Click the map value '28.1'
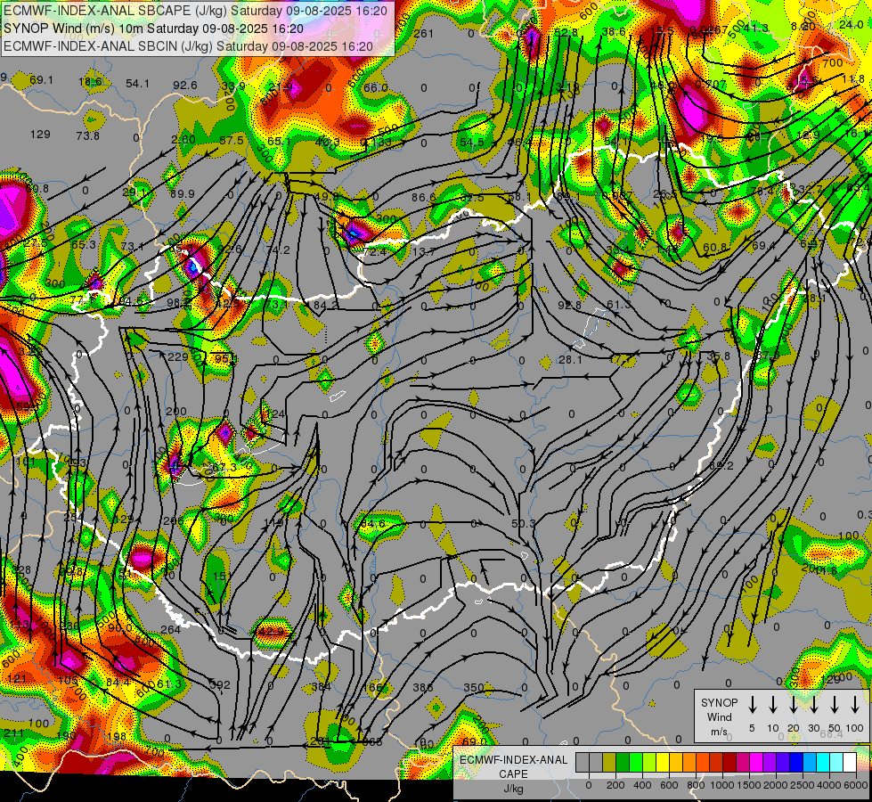This screenshot has height=802, width=872. (x=570, y=360)
